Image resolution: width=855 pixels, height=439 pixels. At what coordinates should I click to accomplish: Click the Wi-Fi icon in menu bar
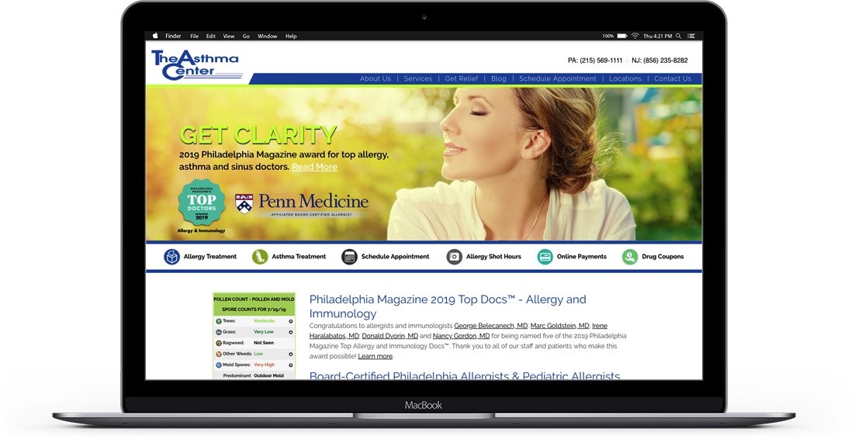(x=635, y=36)
